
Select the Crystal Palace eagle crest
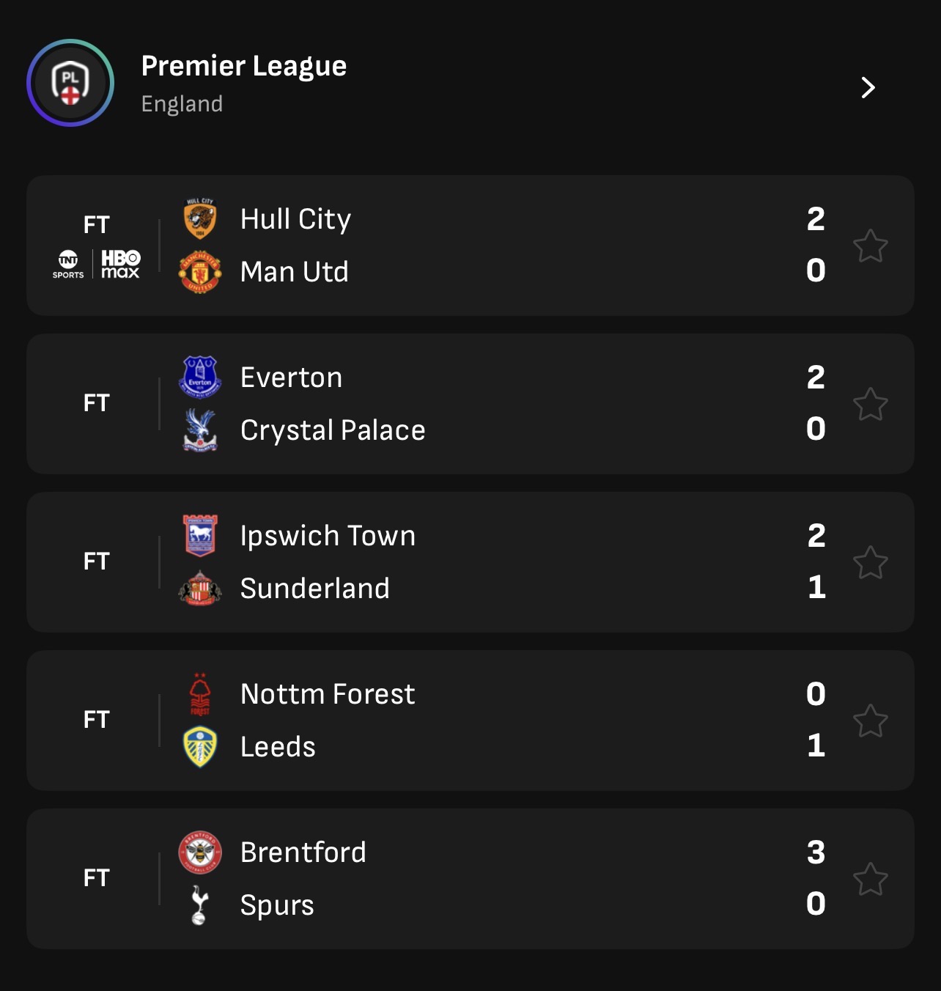coord(200,430)
